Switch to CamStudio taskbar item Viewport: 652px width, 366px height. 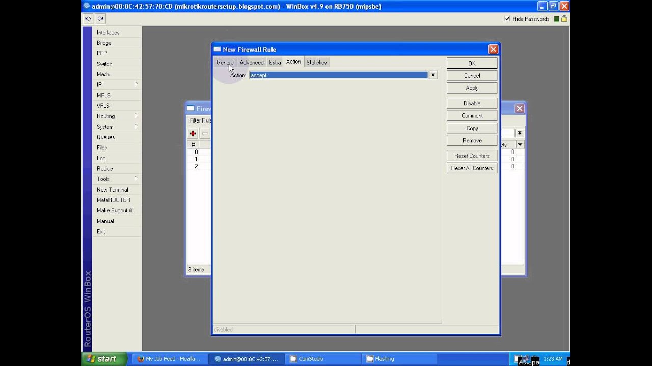[x=322, y=359]
